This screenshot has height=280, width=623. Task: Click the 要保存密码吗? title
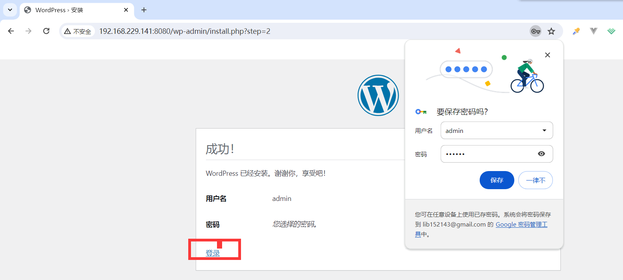[462, 112]
